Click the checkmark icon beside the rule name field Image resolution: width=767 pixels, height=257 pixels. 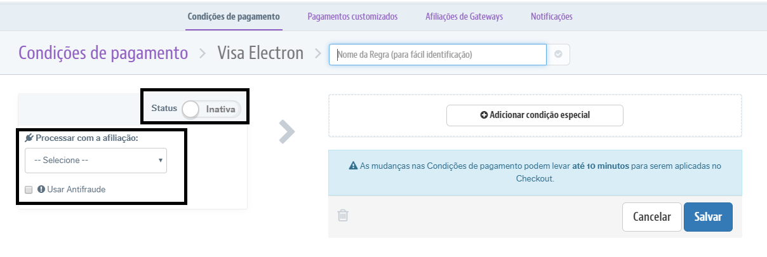[x=558, y=55]
